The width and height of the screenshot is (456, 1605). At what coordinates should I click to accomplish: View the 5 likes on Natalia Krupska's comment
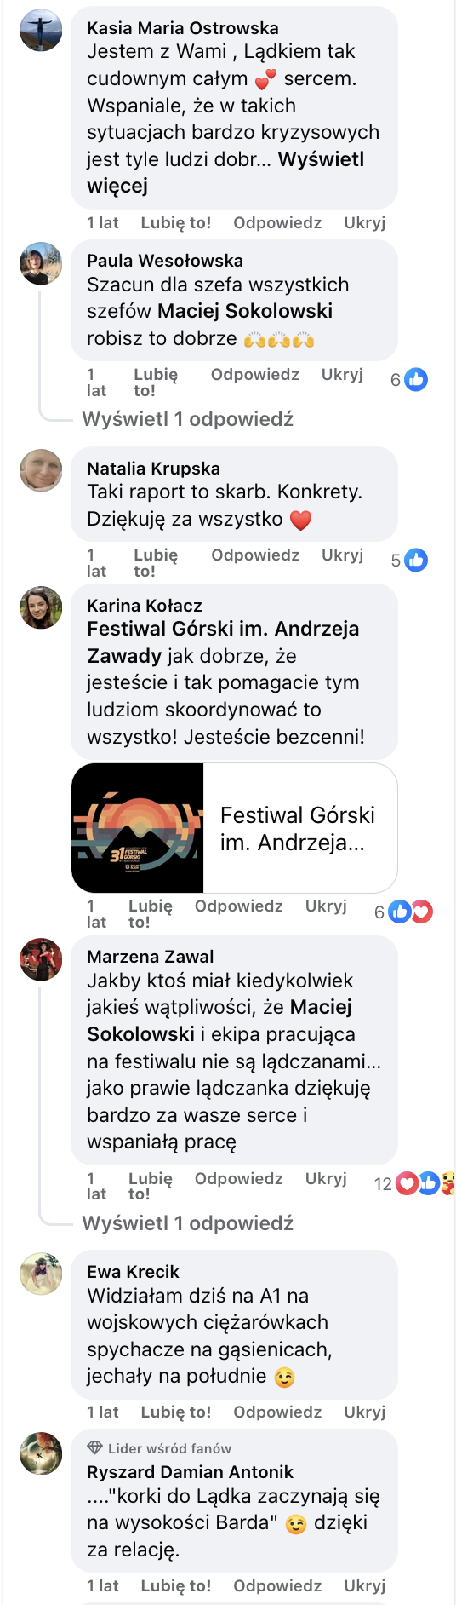(409, 561)
